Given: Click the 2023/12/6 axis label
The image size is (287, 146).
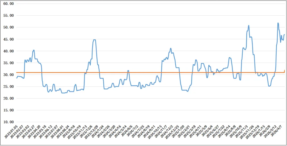Looking at the screenshot, I should tap(87, 131).
